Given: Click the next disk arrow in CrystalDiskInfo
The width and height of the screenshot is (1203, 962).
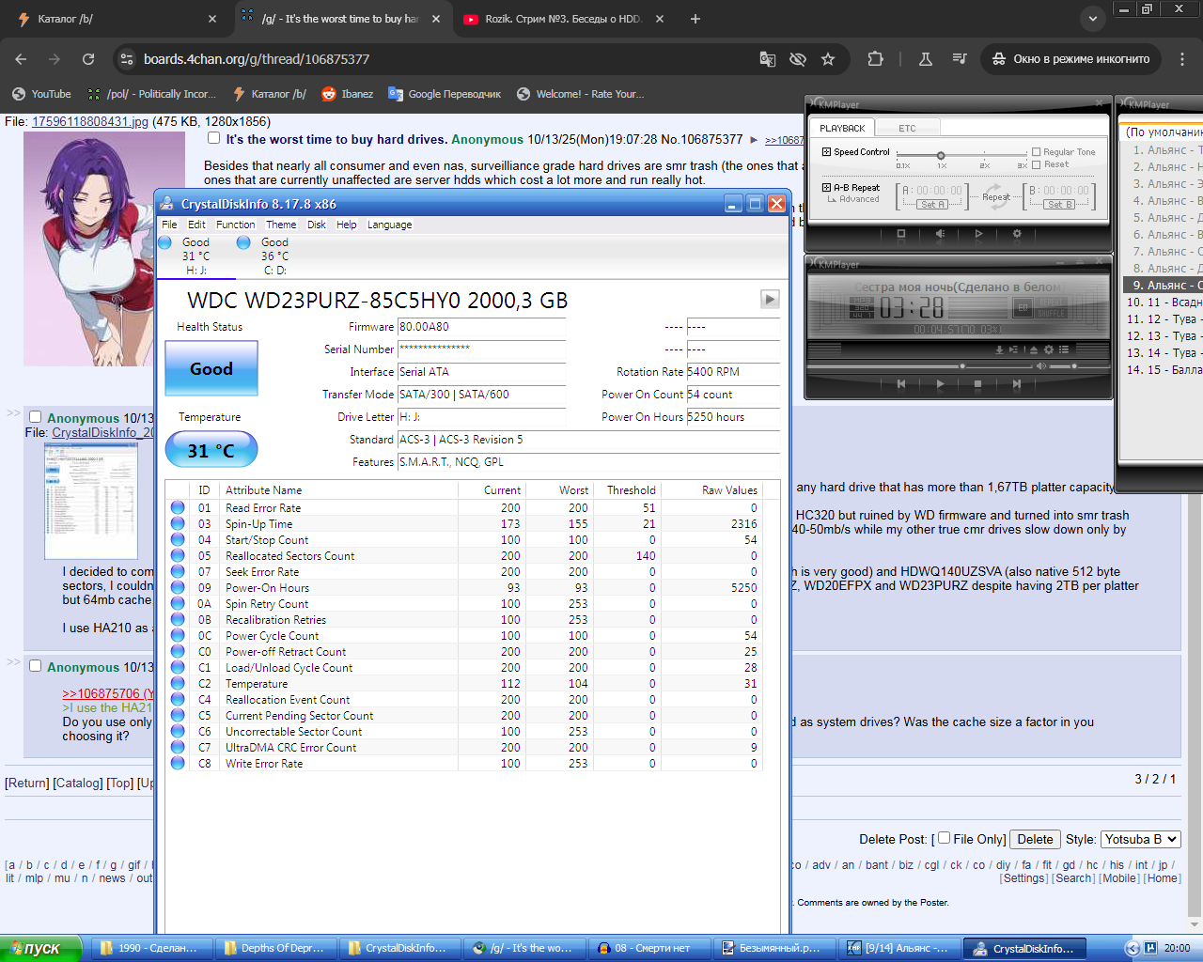Looking at the screenshot, I should [770, 299].
